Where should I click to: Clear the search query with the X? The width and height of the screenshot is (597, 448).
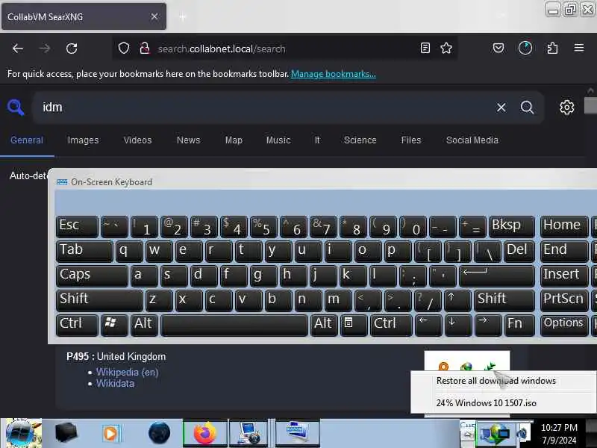coord(501,108)
